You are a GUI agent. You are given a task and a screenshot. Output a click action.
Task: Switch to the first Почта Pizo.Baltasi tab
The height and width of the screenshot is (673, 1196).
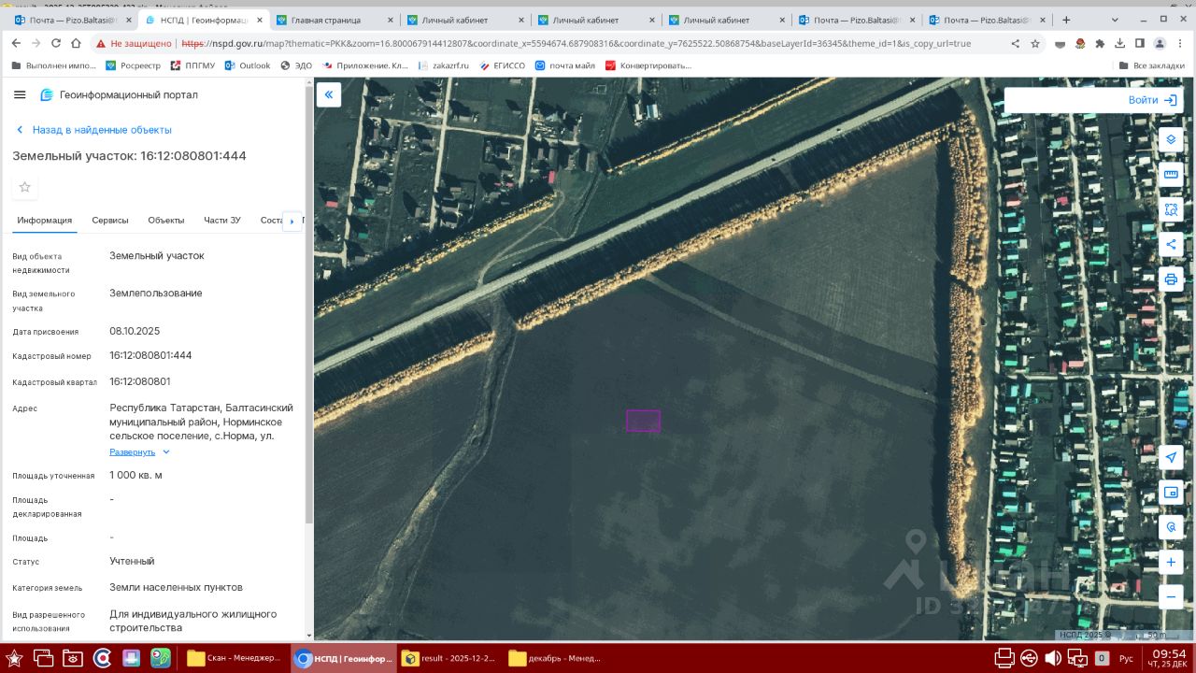(x=73, y=20)
